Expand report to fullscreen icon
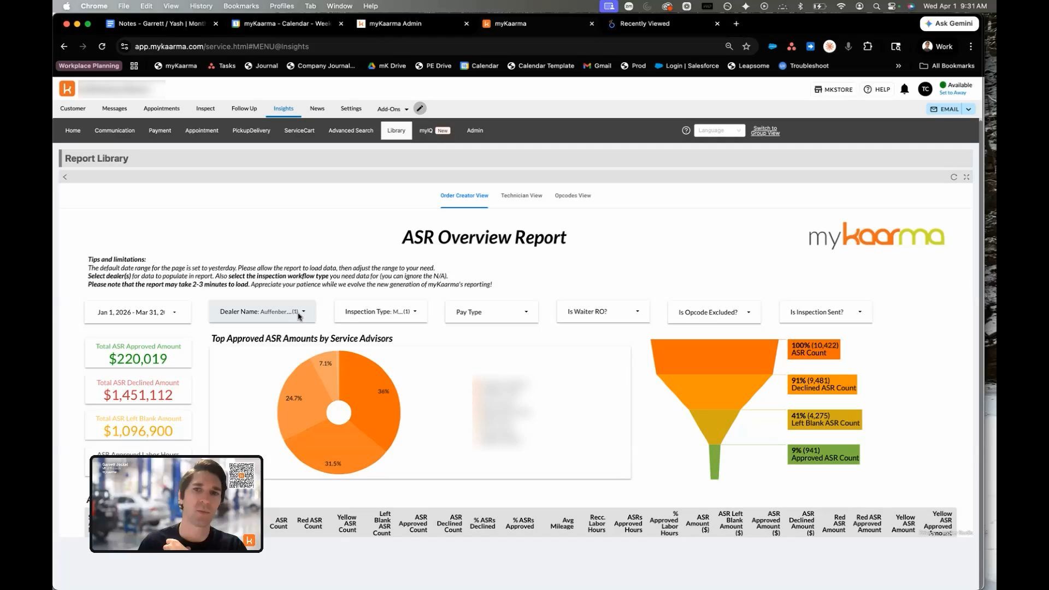This screenshot has height=590, width=1049. [x=967, y=177]
